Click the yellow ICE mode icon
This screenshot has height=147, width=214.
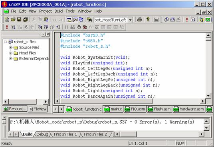point(201,20)
